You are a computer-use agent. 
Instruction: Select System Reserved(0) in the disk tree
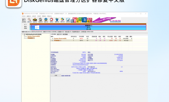click(x=33, y=36)
